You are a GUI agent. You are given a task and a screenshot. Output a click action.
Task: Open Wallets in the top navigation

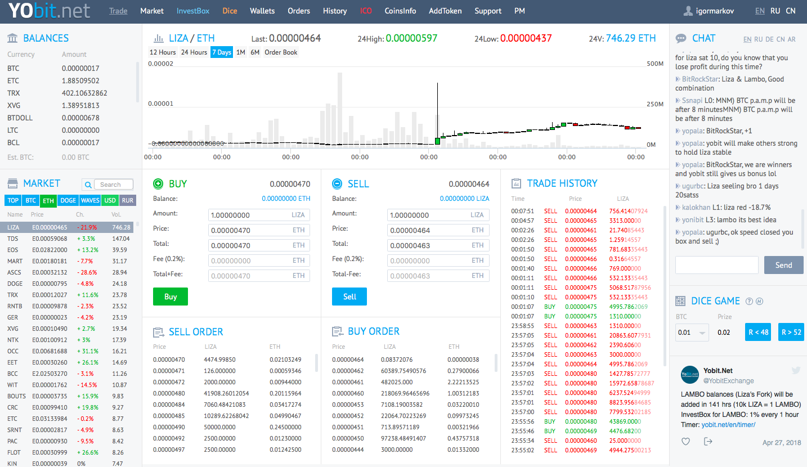click(x=262, y=11)
